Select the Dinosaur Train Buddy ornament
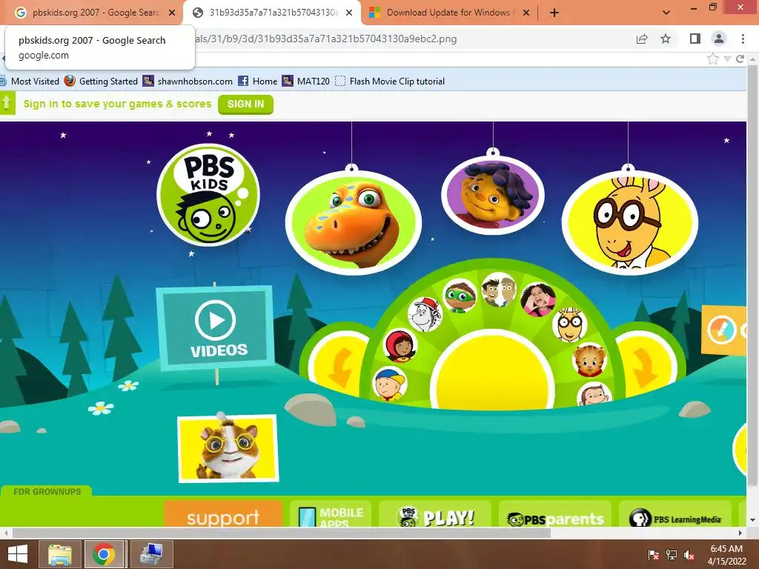The image size is (759, 569). (x=354, y=222)
